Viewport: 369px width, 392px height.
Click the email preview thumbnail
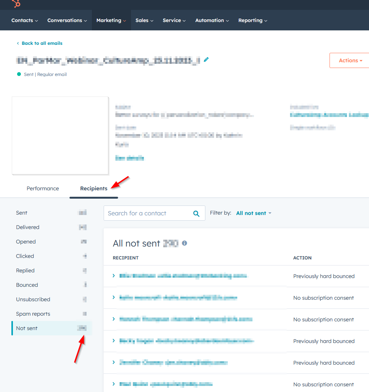coord(60,135)
